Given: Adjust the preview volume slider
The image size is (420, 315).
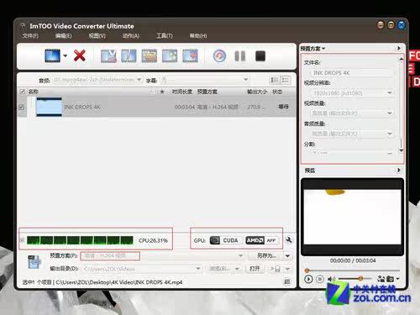Looking at the screenshot, I should 355,279.
